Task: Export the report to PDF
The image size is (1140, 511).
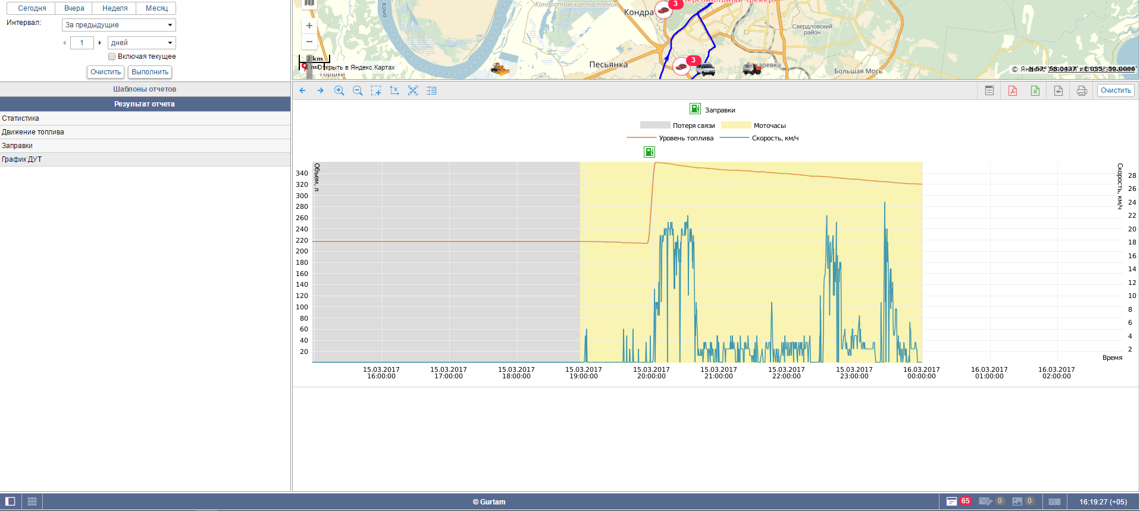Action: (x=1012, y=90)
